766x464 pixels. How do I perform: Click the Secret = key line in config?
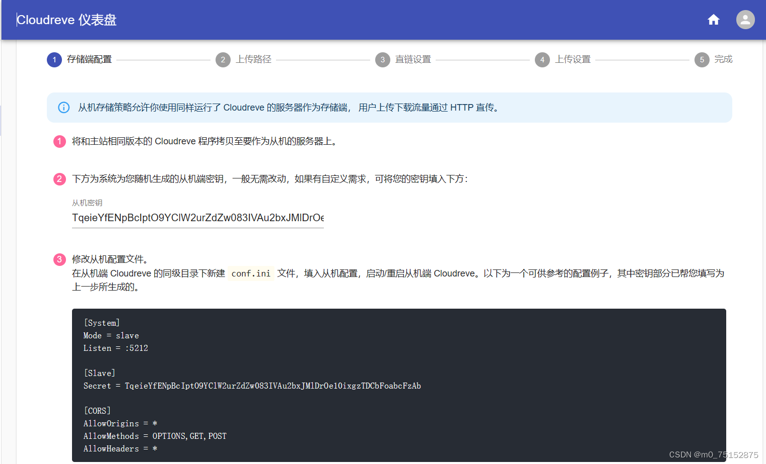pos(252,386)
